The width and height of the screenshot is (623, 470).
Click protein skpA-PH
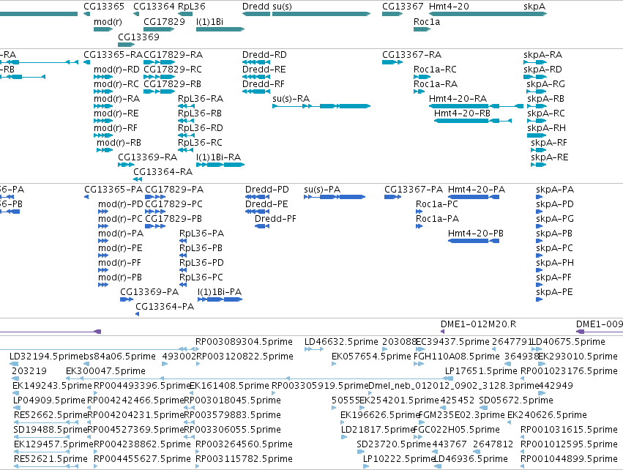point(555,264)
